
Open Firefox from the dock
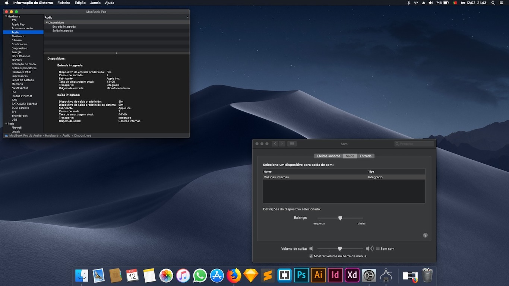pyautogui.click(x=234, y=276)
